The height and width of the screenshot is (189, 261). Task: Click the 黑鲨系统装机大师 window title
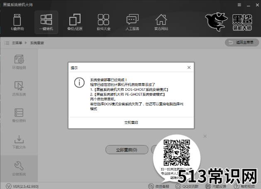[18, 5]
